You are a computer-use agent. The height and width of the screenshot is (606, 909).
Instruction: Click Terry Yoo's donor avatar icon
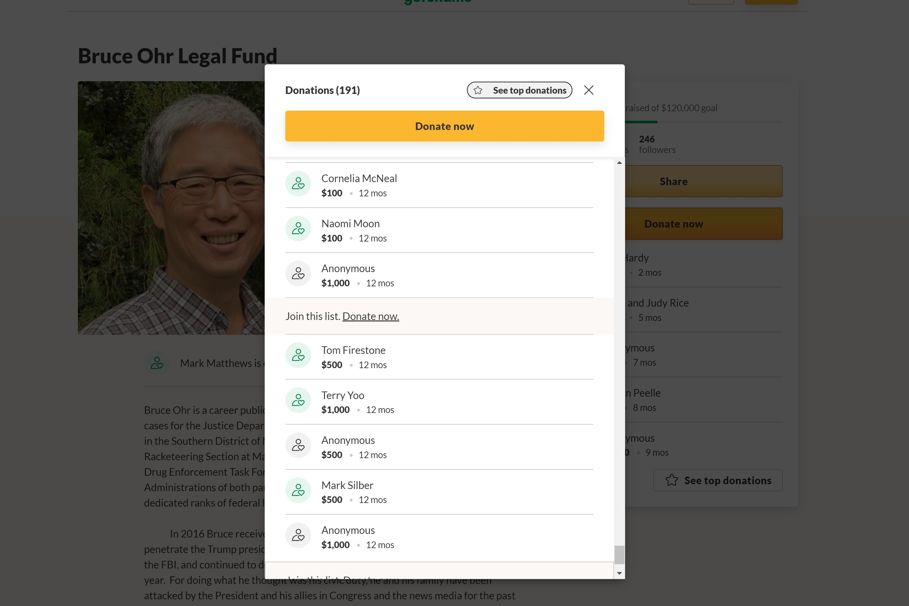[x=298, y=400]
